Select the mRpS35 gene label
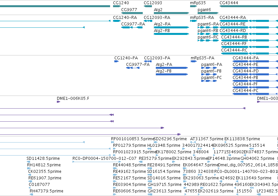The height and width of the screenshot is (196, 278). tap(198, 3)
